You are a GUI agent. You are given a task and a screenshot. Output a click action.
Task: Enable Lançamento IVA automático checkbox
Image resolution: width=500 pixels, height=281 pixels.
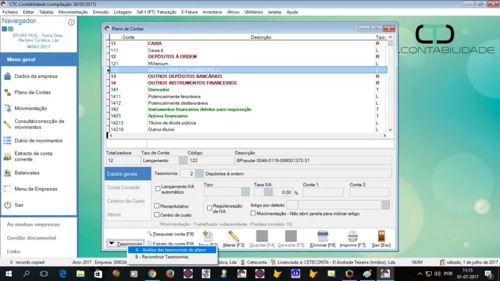point(158,189)
